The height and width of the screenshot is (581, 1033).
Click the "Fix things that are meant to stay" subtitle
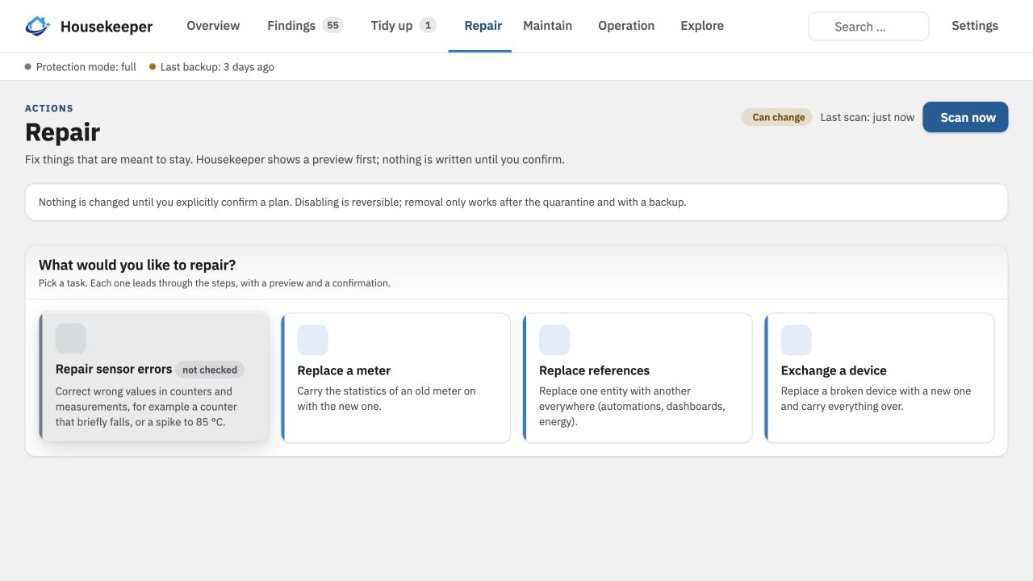click(x=295, y=160)
